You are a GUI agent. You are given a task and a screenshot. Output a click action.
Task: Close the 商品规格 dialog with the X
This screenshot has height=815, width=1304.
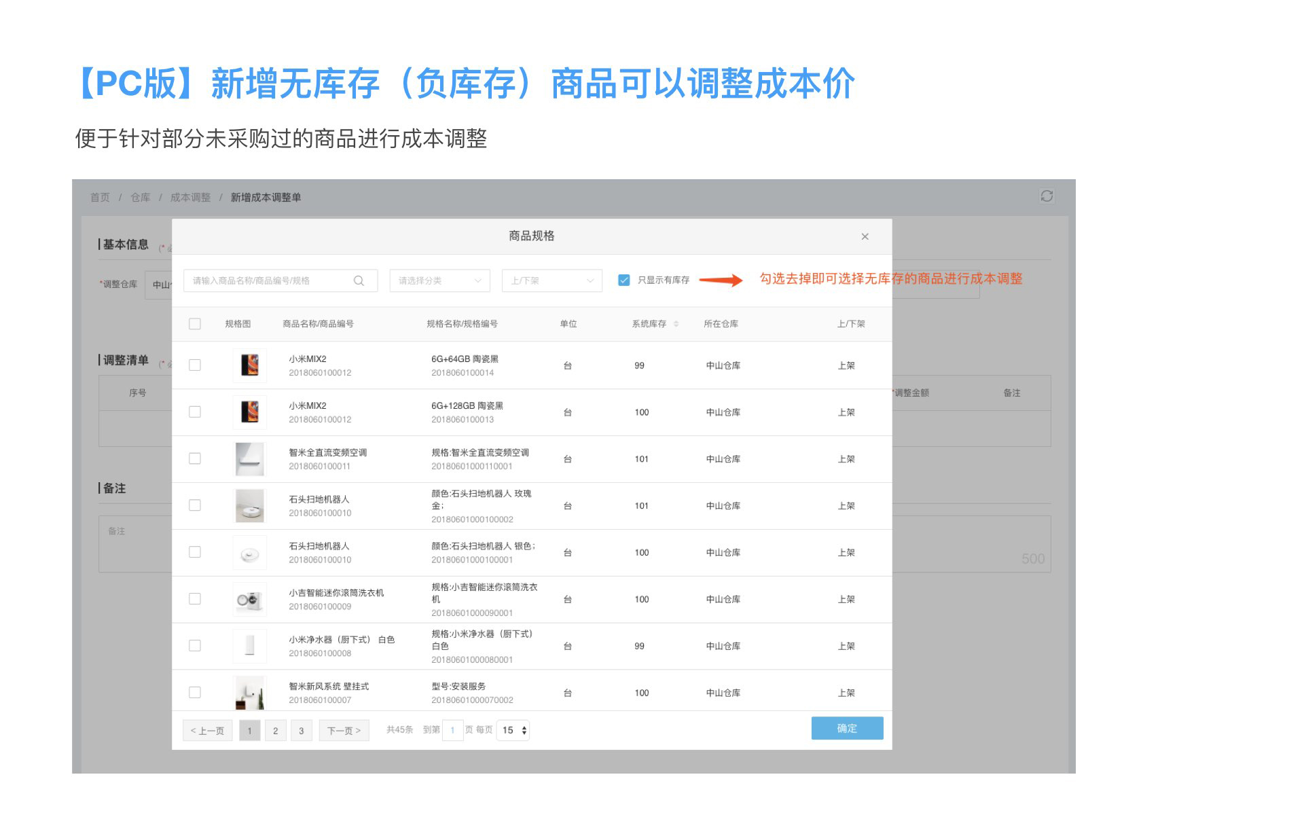tap(865, 236)
